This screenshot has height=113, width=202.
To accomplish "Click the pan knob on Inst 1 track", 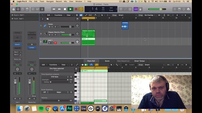I will pyautogui.click(x=77, y=42).
